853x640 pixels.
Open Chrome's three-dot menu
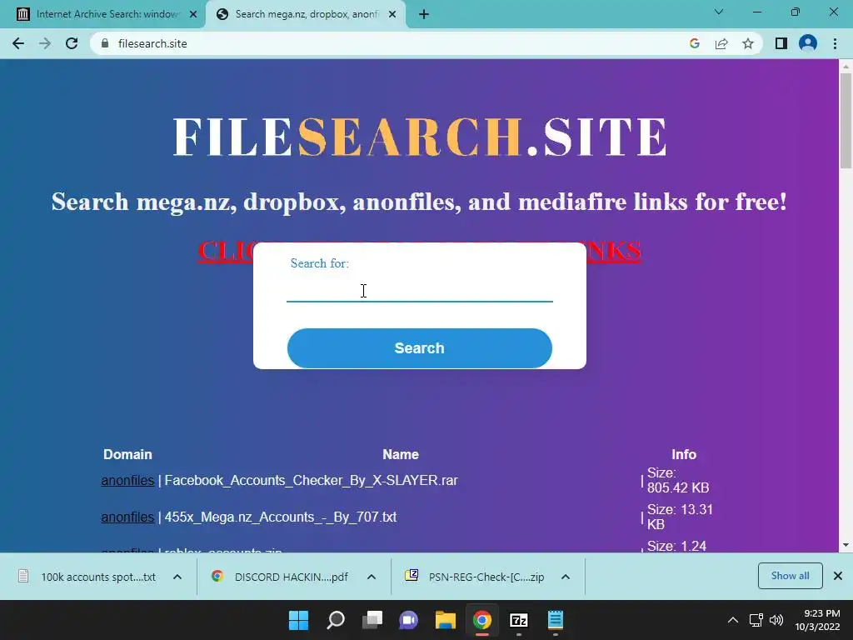835,43
